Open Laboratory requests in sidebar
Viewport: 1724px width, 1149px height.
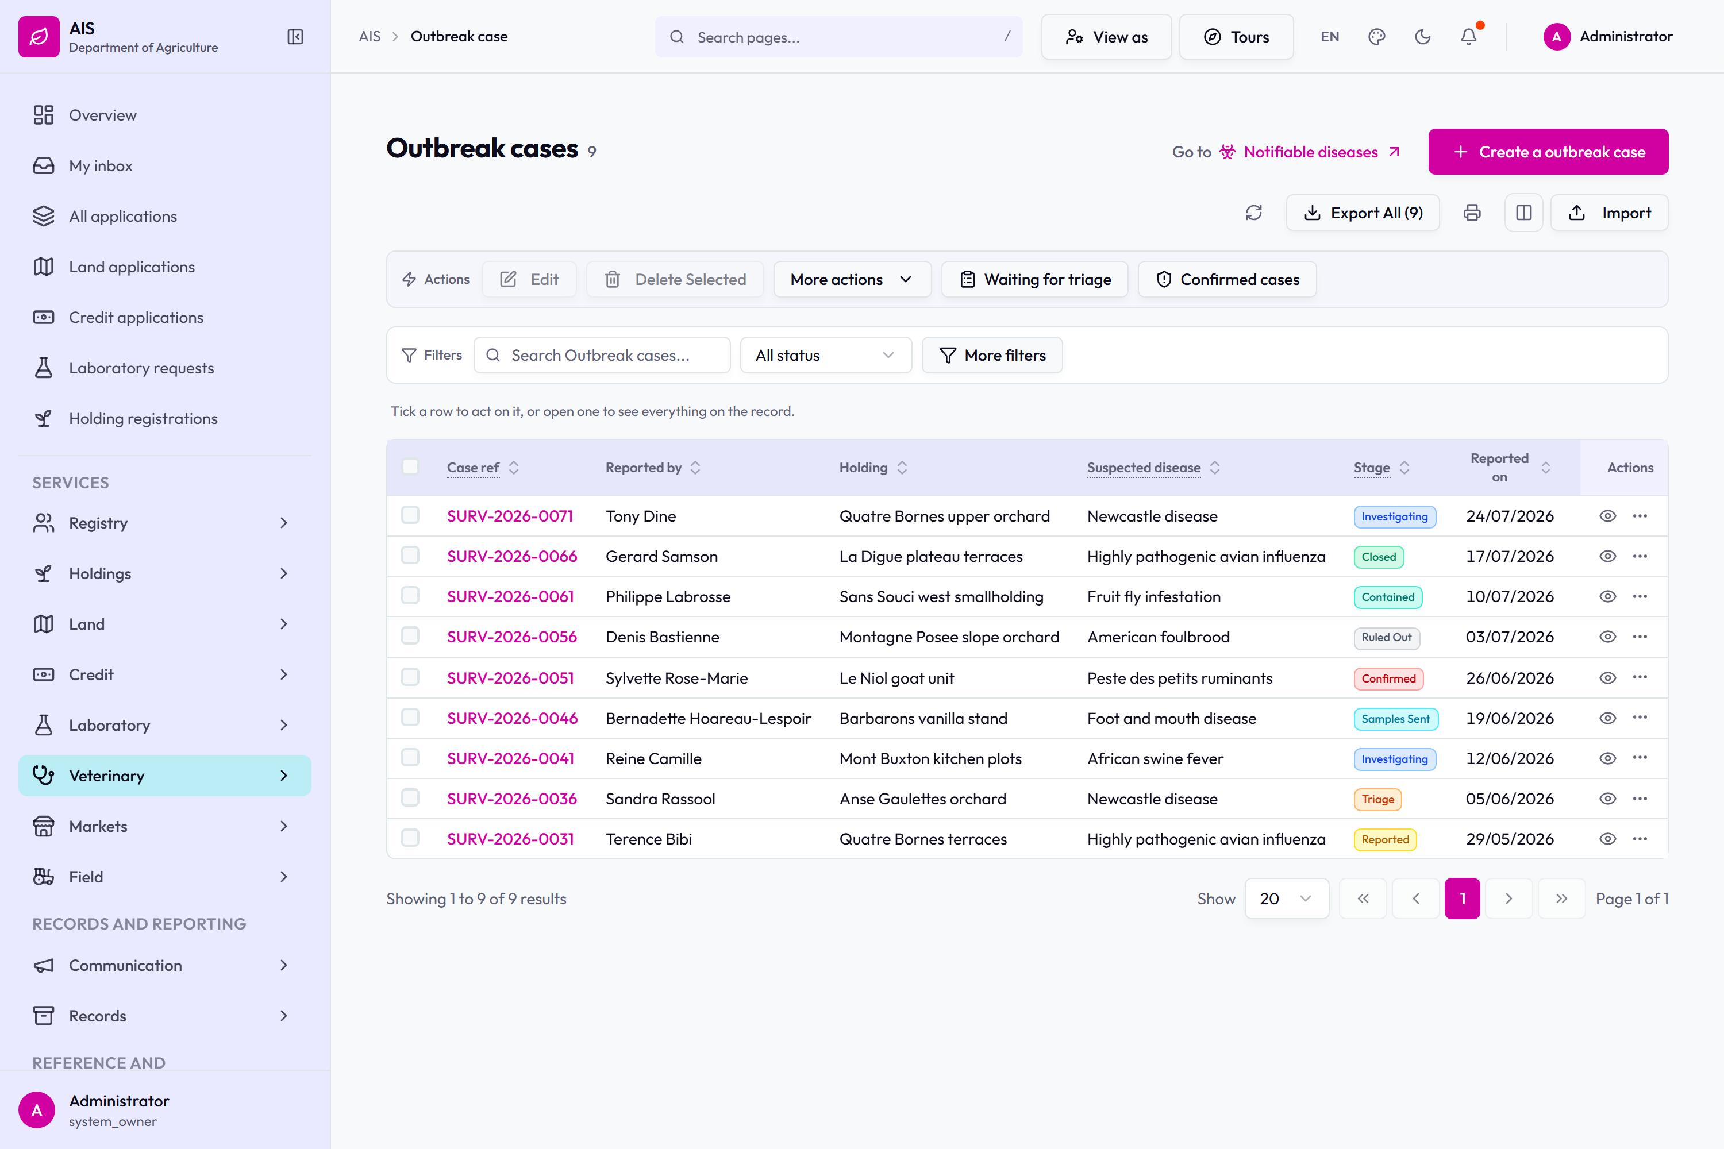pos(164,368)
